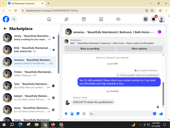The width and height of the screenshot is (170, 128).
Task: Open Chrome profile icon
Action: 160,11
